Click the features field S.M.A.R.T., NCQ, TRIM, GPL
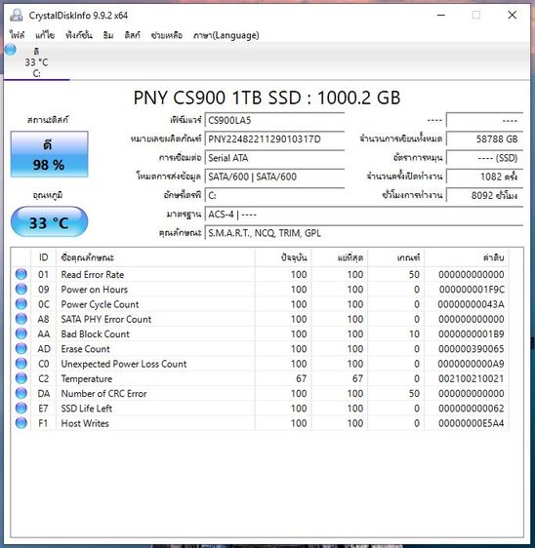Screen dimensions: 535x548 click(x=364, y=233)
